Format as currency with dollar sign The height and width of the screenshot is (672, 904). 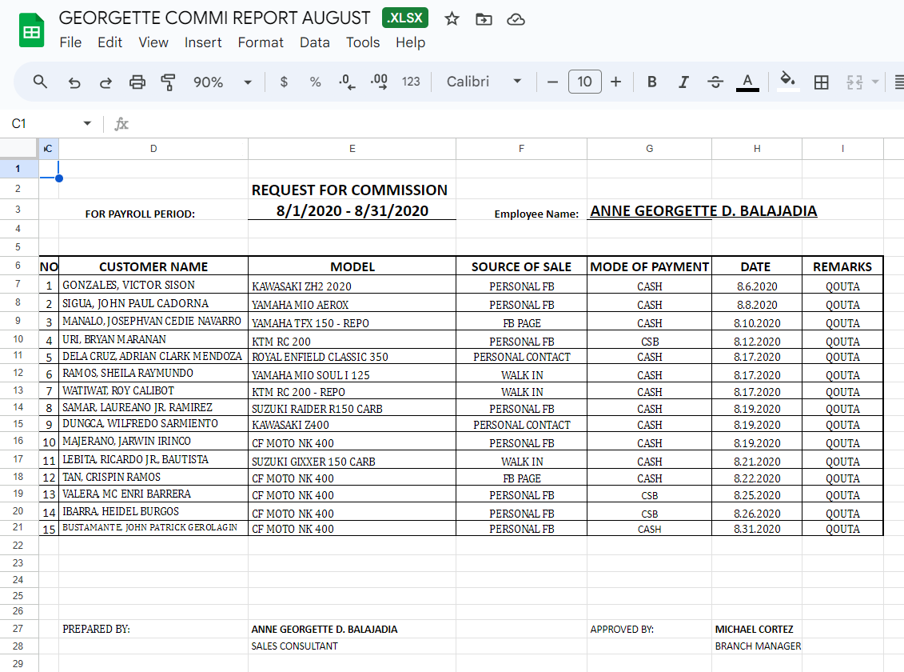[284, 82]
